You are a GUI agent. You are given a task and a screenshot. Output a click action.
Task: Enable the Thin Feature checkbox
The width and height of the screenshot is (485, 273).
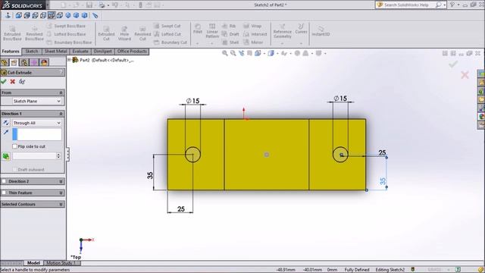click(4, 193)
